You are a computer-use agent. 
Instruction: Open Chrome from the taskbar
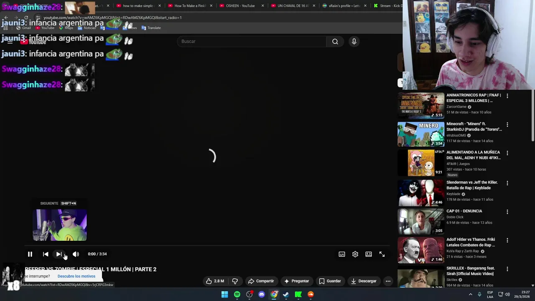[x=274, y=294]
